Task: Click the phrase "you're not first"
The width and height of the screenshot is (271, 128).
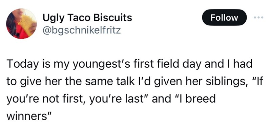Action: (x=43, y=99)
